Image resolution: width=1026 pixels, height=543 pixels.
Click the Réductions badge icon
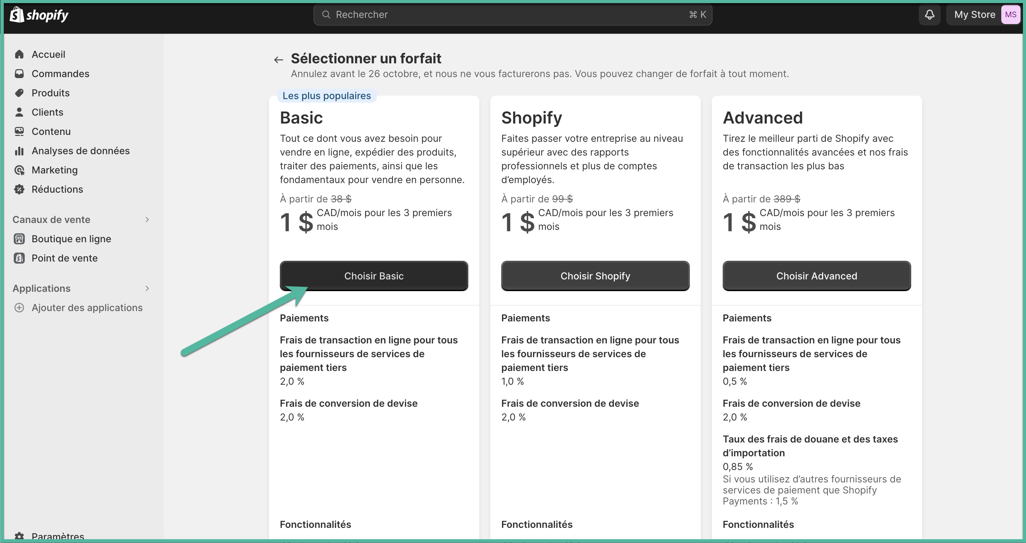(19, 189)
